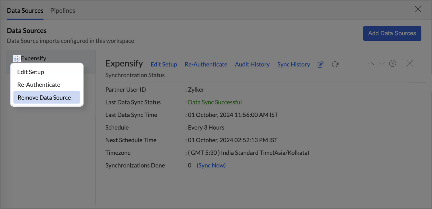Select Expensify in the data source list
The width and height of the screenshot is (432, 209).
[x=34, y=58]
